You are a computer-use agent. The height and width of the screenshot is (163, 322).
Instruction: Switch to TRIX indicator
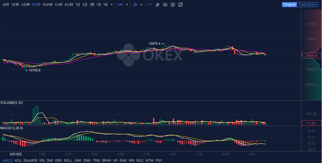96,161
